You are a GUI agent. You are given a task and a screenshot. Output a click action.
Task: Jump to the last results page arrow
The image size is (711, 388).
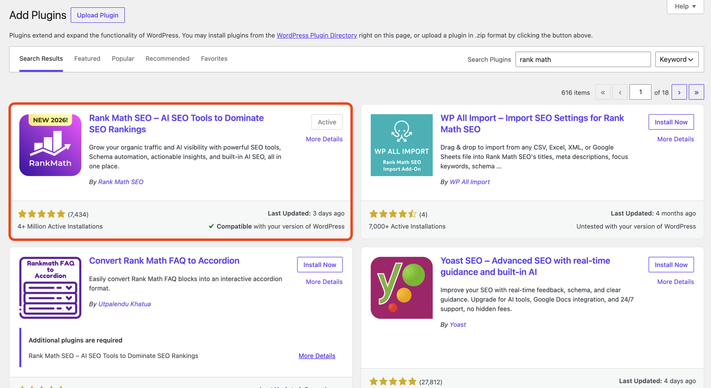point(696,92)
